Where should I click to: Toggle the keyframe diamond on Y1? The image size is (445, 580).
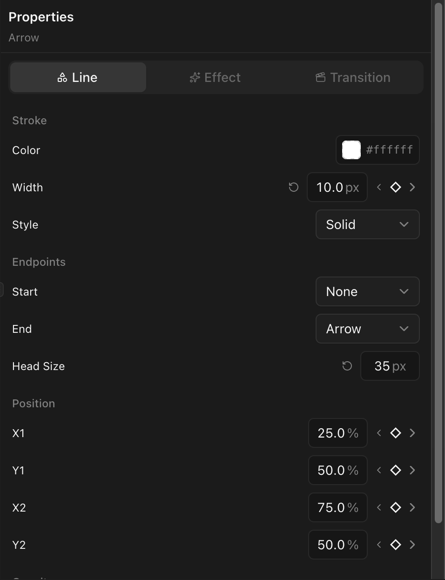pos(395,470)
